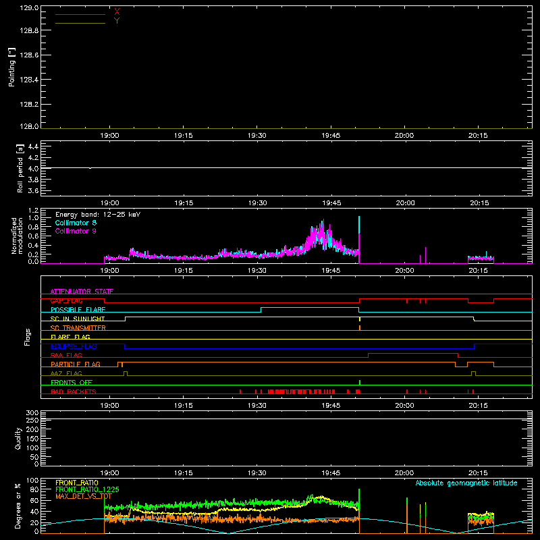Screen dimensions: 540x540
Task: Click the Quality axis title
Action: (18, 438)
